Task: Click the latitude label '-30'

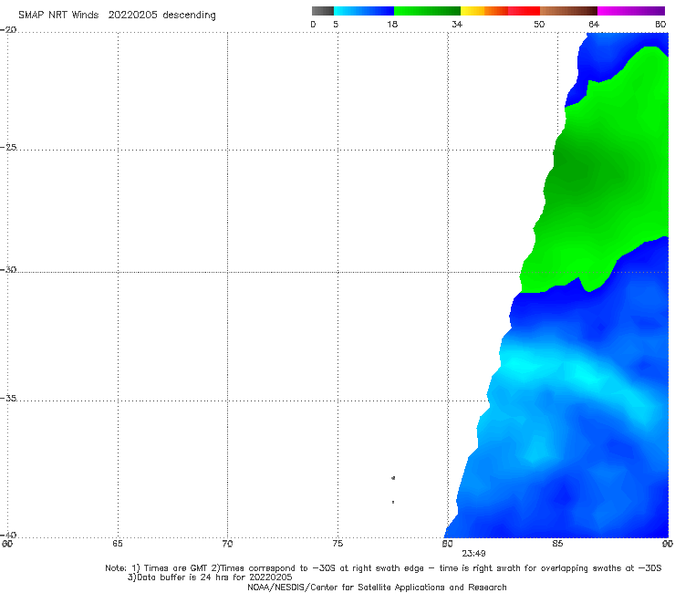Action: coord(8,269)
